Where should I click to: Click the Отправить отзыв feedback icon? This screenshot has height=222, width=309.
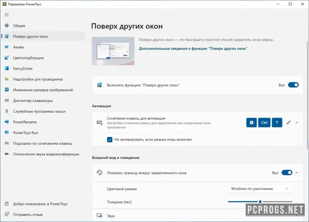pos(7,214)
